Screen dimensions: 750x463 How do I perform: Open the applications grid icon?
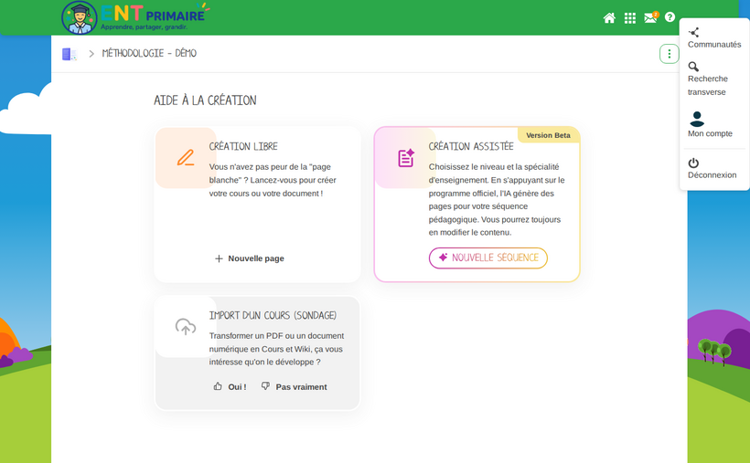[x=630, y=18]
